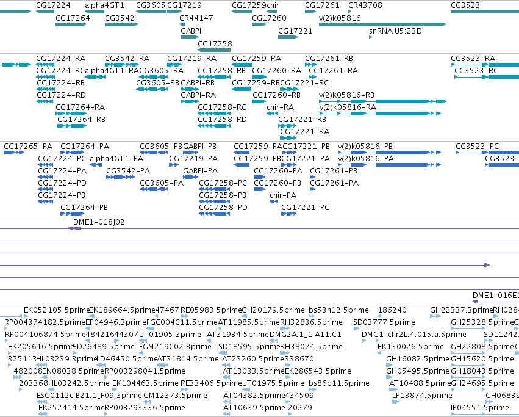Select EST EK130026.5prime label
Image resolution: width=519 pixels, height=417 pixels.
coord(410,347)
